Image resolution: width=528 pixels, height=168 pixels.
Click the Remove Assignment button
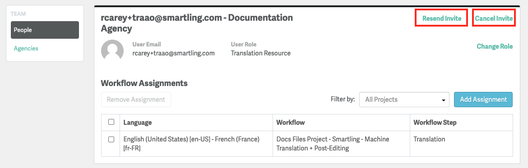pyautogui.click(x=136, y=100)
